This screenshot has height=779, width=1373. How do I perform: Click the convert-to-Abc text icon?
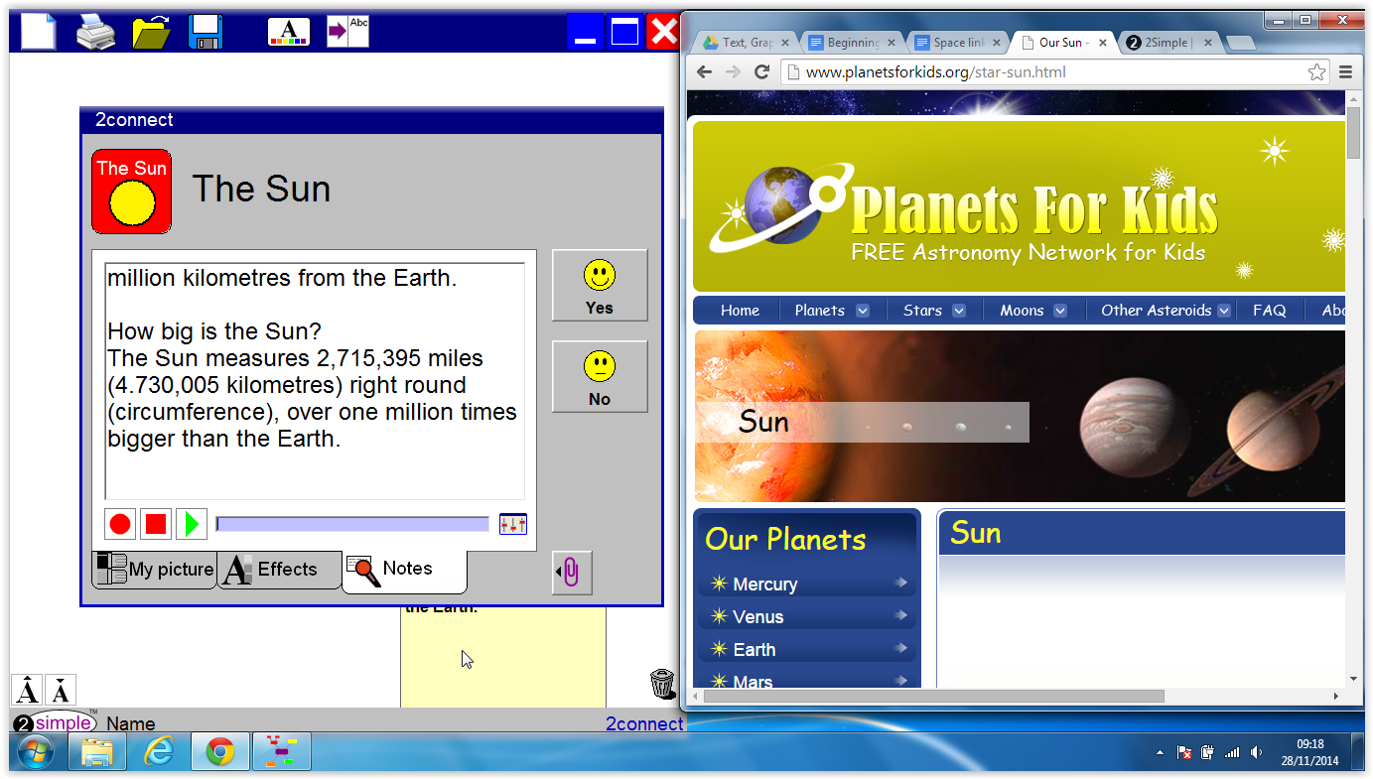pyautogui.click(x=347, y=31)
